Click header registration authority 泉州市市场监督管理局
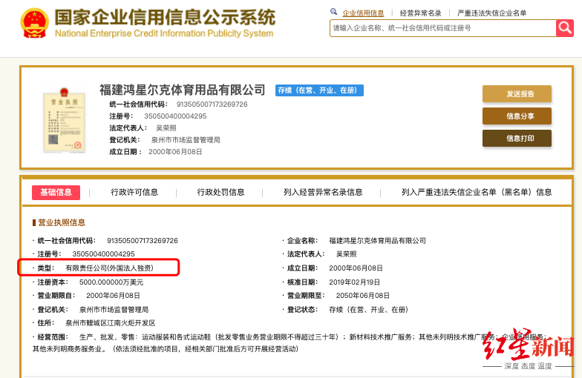 point(186,140)
